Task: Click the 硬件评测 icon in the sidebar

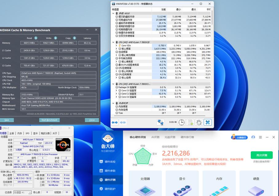Action: point(101,180)
